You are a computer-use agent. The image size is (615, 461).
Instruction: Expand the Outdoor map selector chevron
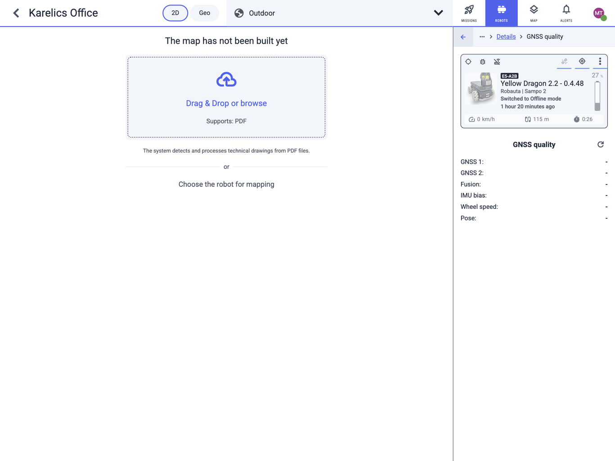click(x=438, y=13)
